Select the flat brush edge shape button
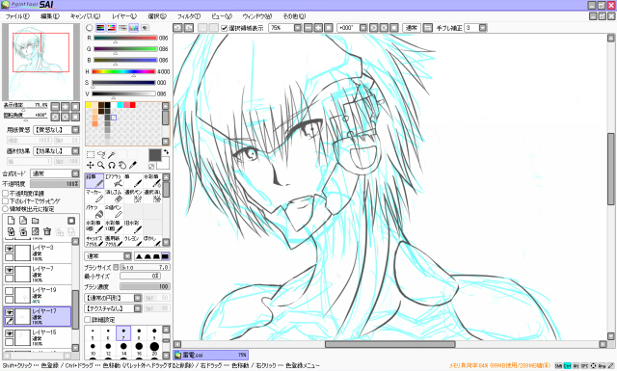This screenshot has height=371, width=617. point(165,256)
